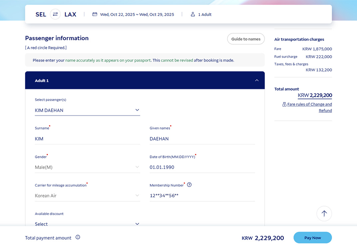The width and height of the screenshot is (357, 249).
Task: Click money bag icon beside Fare rules
Action: [x=284, y=104]
